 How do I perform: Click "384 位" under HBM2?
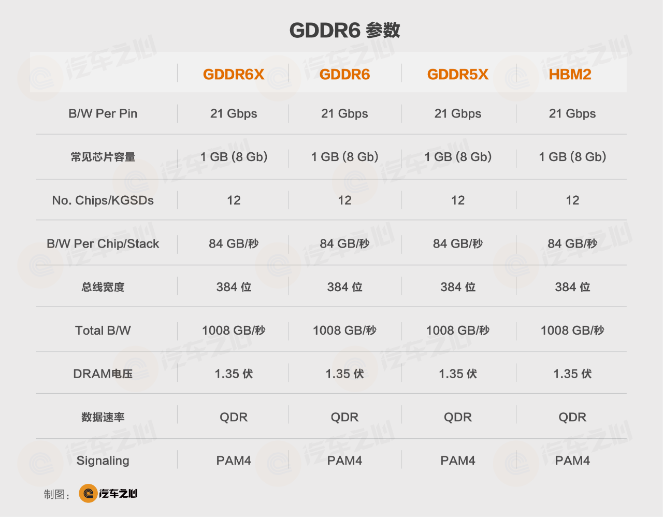[x=572, y=287]
